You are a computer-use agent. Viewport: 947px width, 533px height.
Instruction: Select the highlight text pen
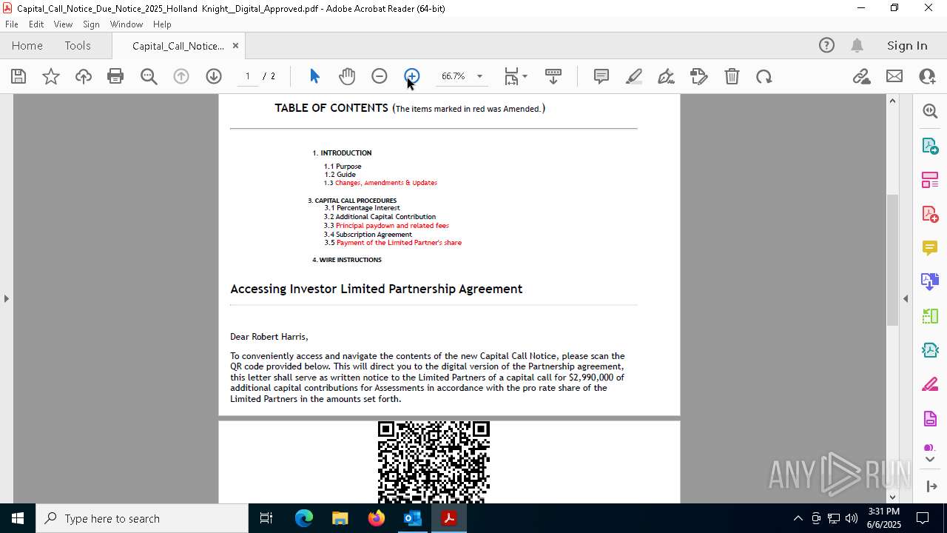(634, 76)
